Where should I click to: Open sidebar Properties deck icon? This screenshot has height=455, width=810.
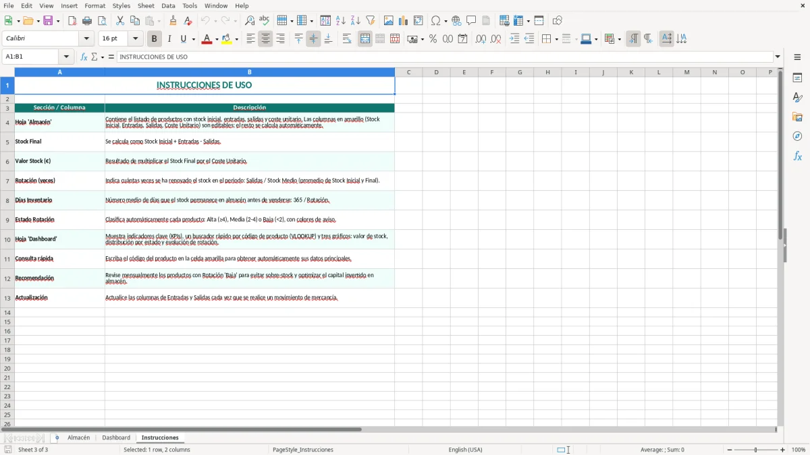pyautogui.click(x=798, y=78)
